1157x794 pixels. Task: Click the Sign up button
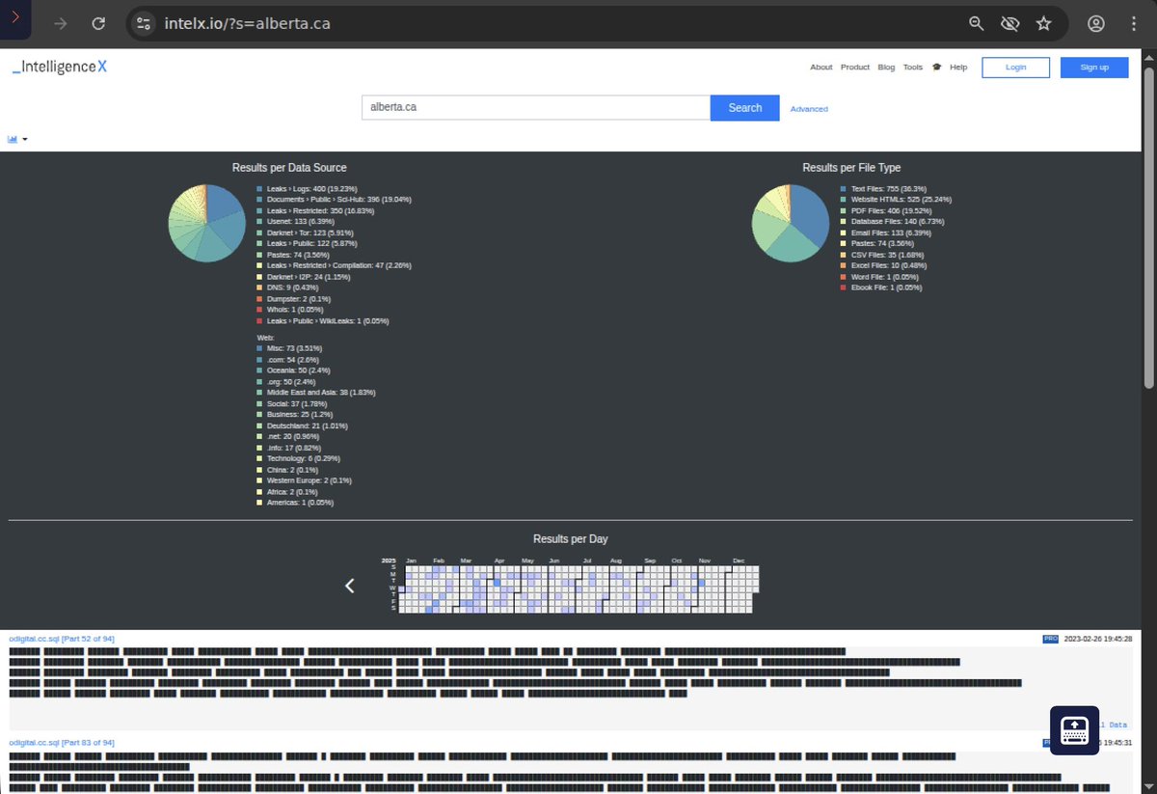coord(1094,68)
